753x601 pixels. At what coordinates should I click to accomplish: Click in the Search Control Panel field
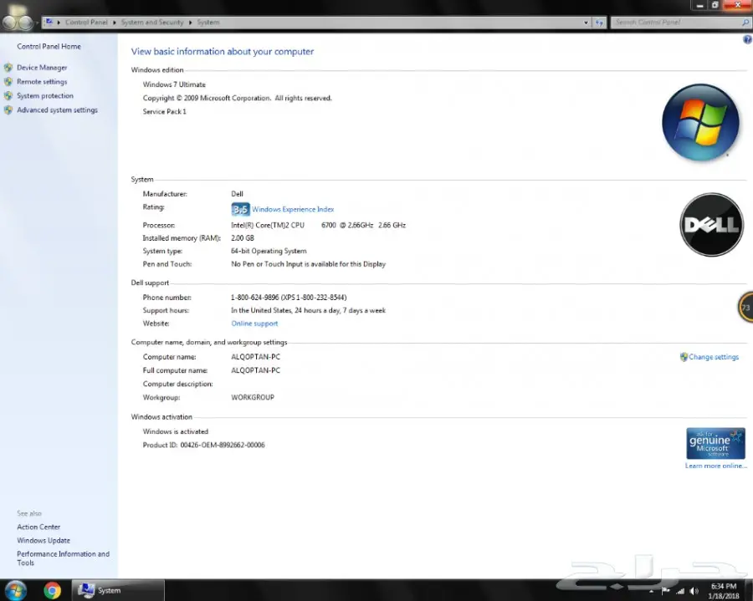[674, 23]
